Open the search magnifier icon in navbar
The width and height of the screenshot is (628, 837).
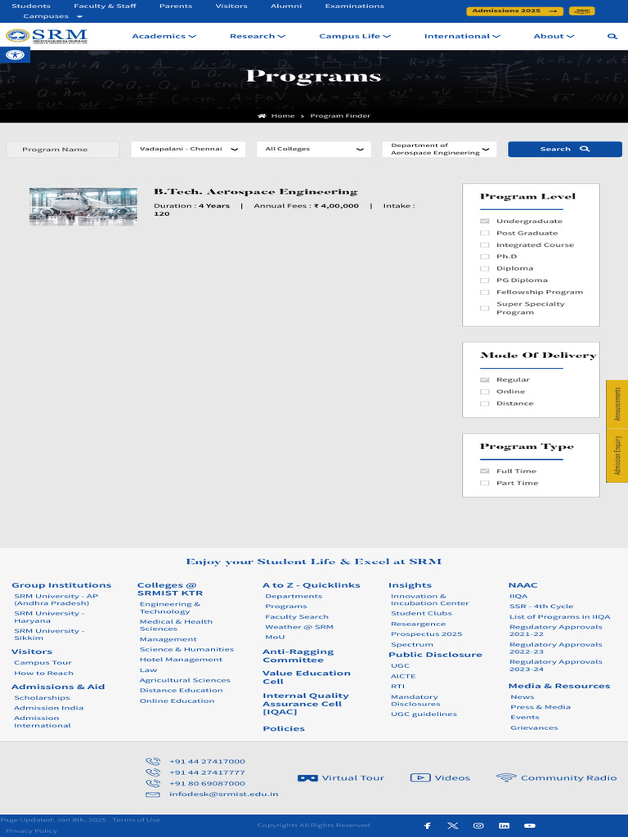click(612, 36)
